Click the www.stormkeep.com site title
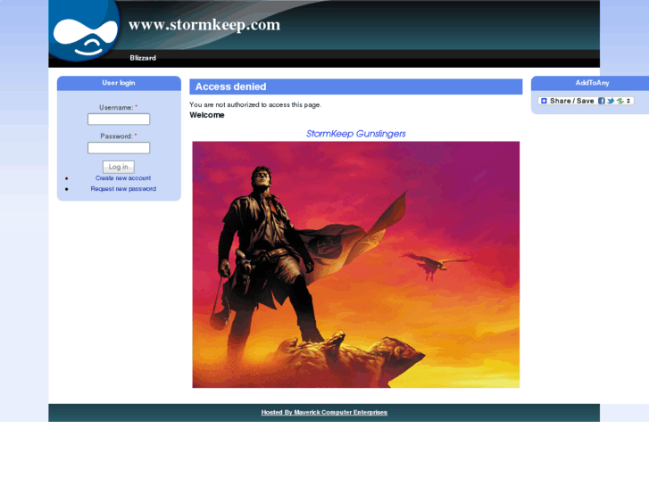Screen dimensions: 649x486 tap(204, 25)
